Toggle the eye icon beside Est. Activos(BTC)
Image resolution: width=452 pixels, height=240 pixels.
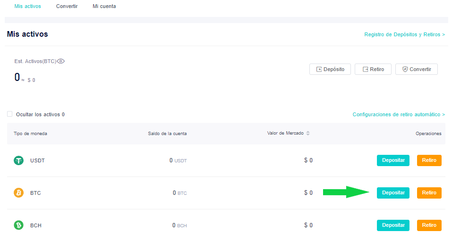pyautogui.click(x=61, y=61)
